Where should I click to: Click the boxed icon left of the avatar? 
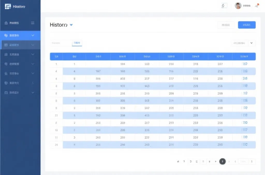(224, 6)
